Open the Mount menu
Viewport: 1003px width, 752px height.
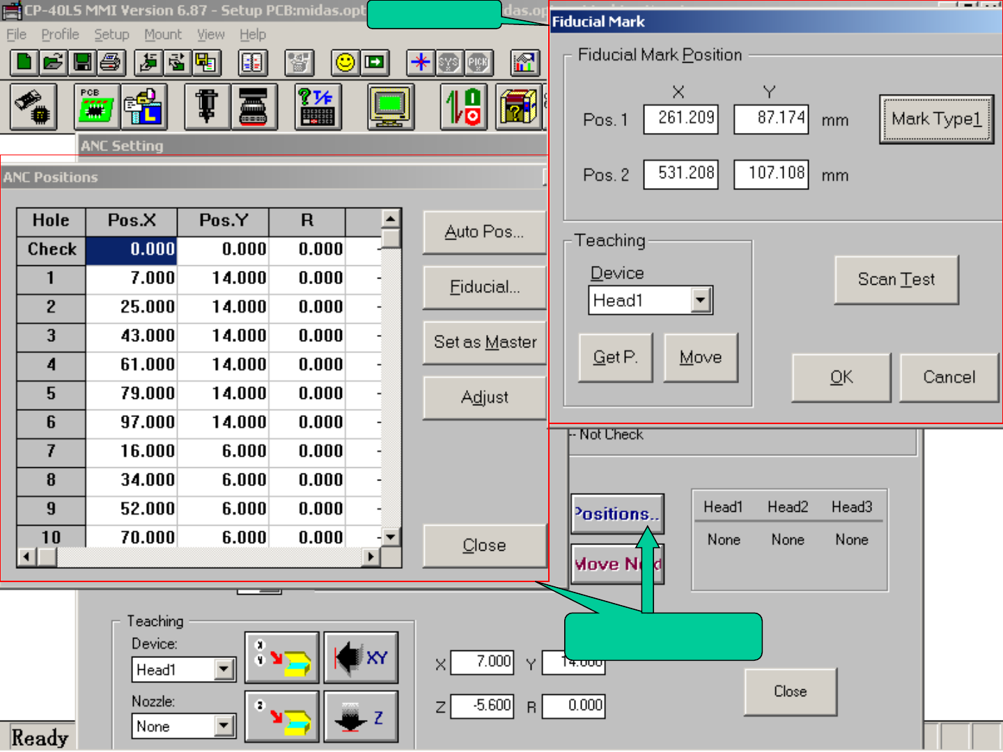click(x=162, y=34)
